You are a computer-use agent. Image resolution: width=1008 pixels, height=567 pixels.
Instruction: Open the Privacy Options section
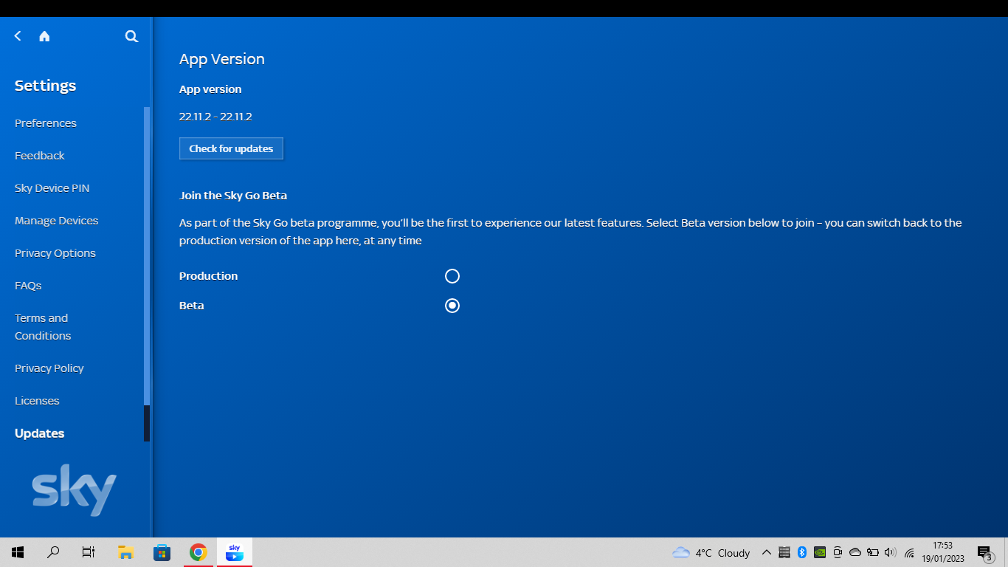pos(55,253)
